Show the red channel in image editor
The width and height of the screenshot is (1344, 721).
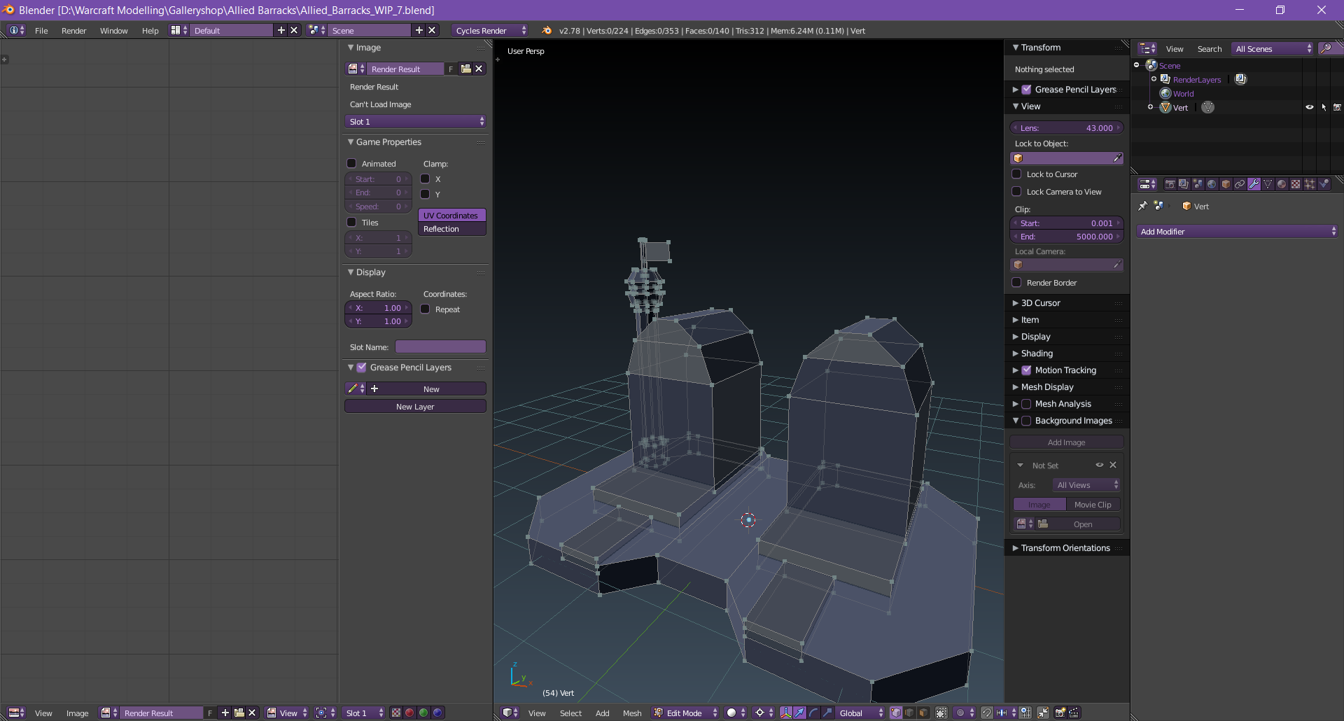[x=409, y=713]
